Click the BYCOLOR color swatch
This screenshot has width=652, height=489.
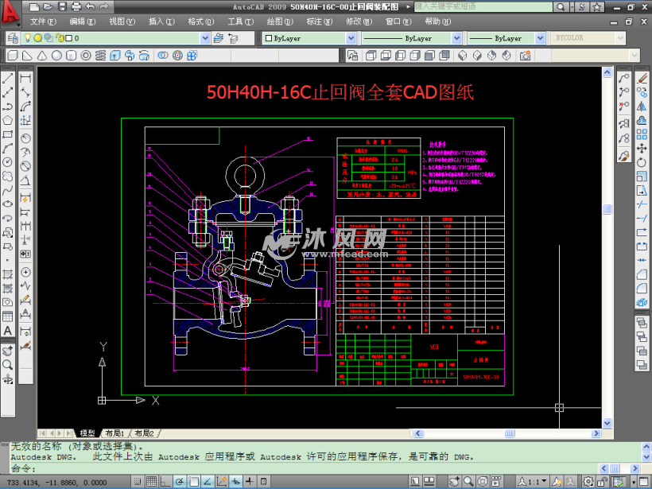click(590, 37)
